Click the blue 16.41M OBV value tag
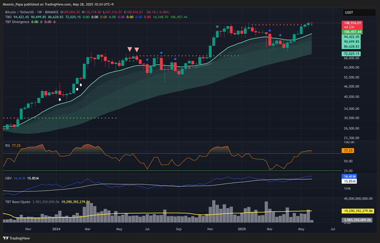The image size is (380, 243). coord(348,176)
